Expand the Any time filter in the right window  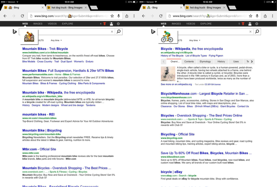[195, 40]
